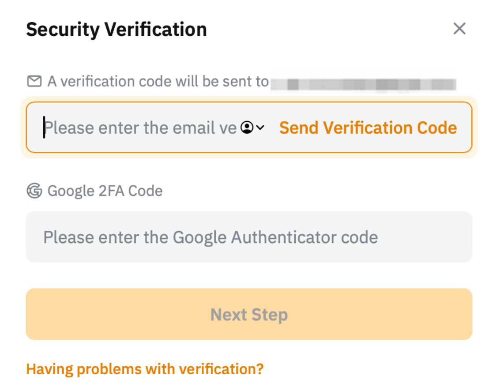Send the email verification code
Image resolution: width=489 pixels, height=391 pixels.
tap(368, 128)
